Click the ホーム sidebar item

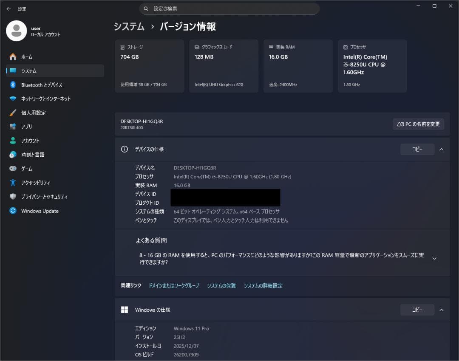28,56
